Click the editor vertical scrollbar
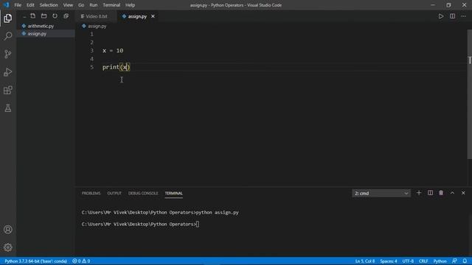The width and height of the screenshot is (472, 265). (470, 94)
